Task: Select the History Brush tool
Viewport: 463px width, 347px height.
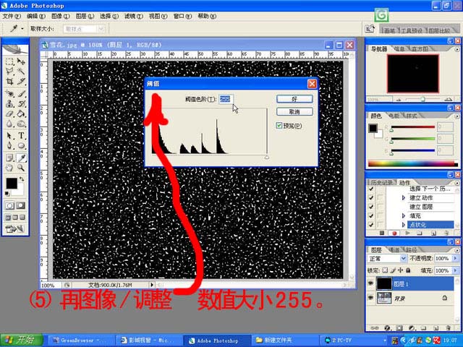Action: click(x=21, y=103)
